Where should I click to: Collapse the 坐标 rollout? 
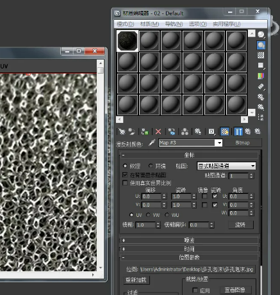pos(189,155)
